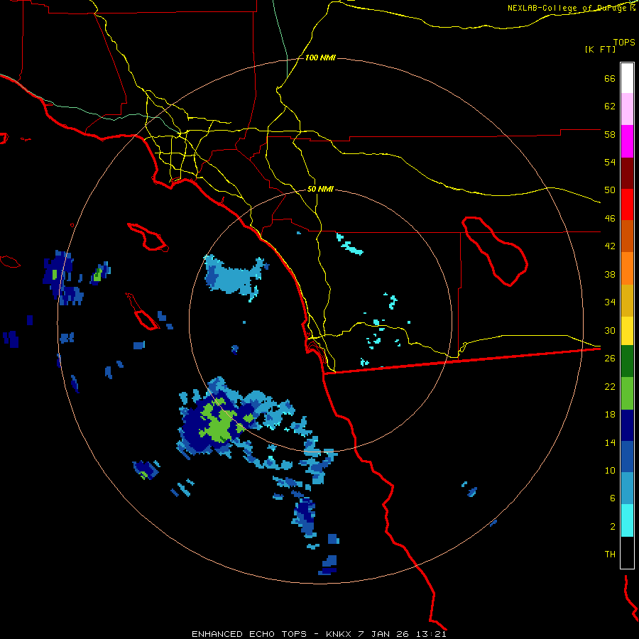The image size is (639, 639).
Task: Click the 26 legend value on color scale
Action: click(610, 359)
